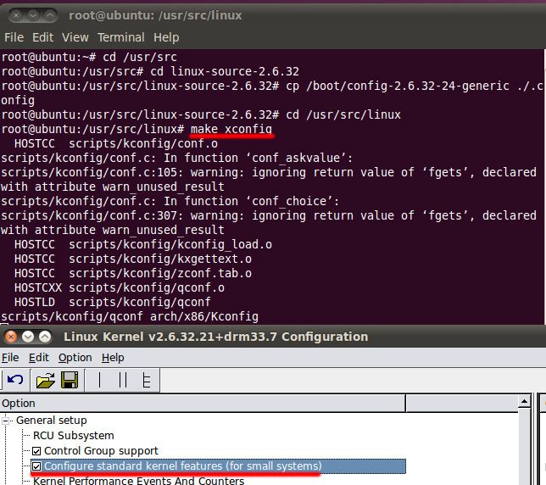The width and height of the screenshot is (546, 485).
Task: Click the 'HOSTCC scripts/kconfig/kxgettext.o' terminal line
Action: coord(132,259)
